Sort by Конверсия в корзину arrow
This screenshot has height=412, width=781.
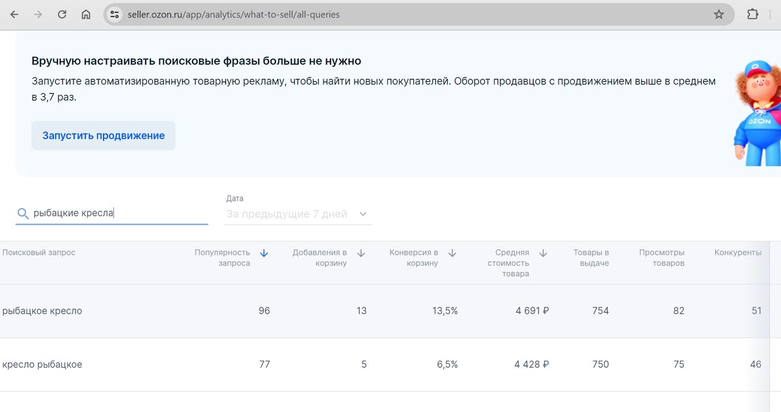pos(452,253)
